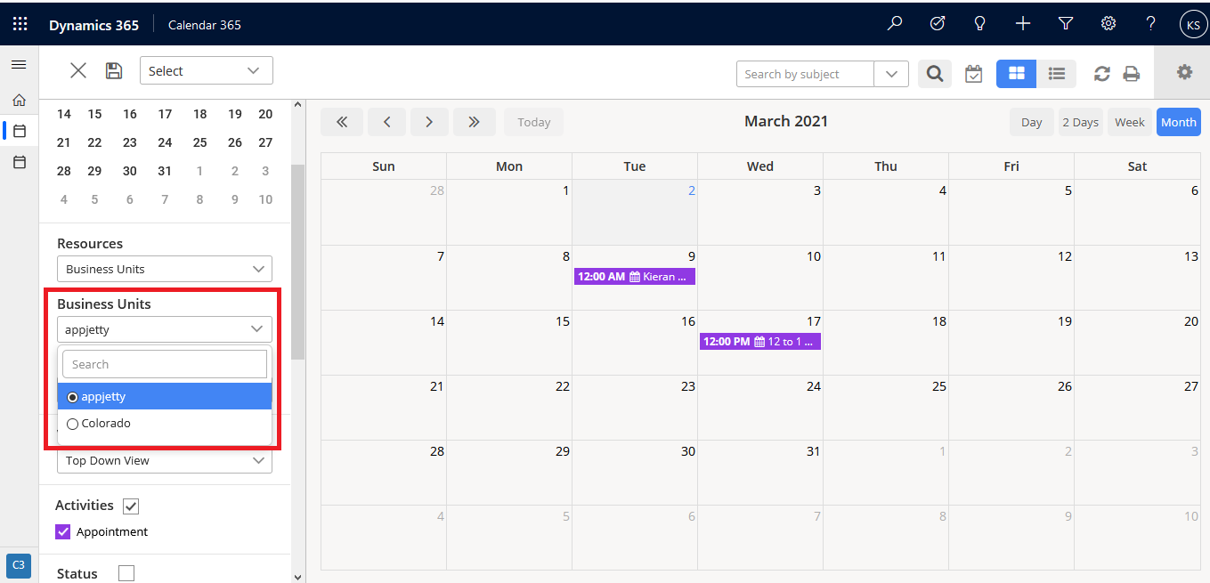The width and height of the screenshot is (1210, 583).
Task: Open the 12:00 PM appointment on 17th
Action: click(x=760, y=342)
